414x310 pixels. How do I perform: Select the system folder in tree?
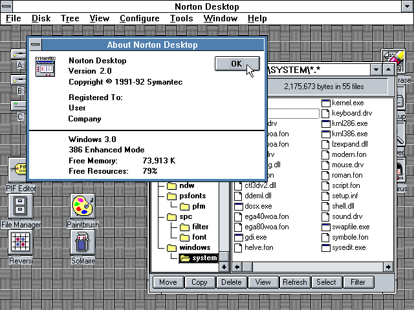pos(198,258)
